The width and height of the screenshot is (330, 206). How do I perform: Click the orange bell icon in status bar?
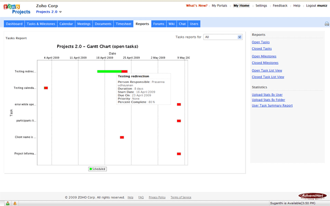pos(15,203)
